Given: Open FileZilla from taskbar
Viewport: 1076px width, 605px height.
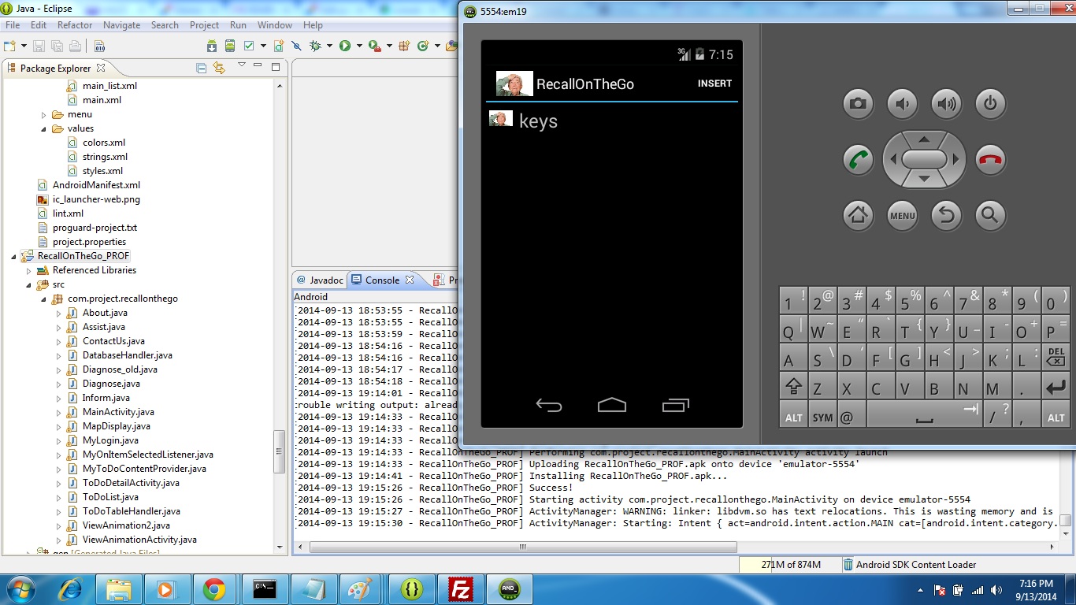Looking at the screenshot, I should click(460, 589).
